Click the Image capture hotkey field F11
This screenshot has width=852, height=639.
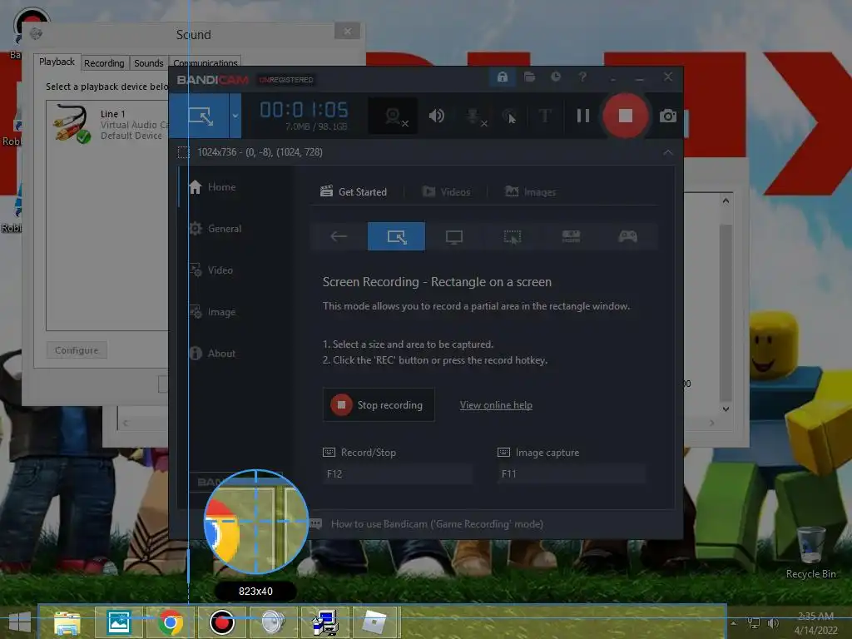572,473
